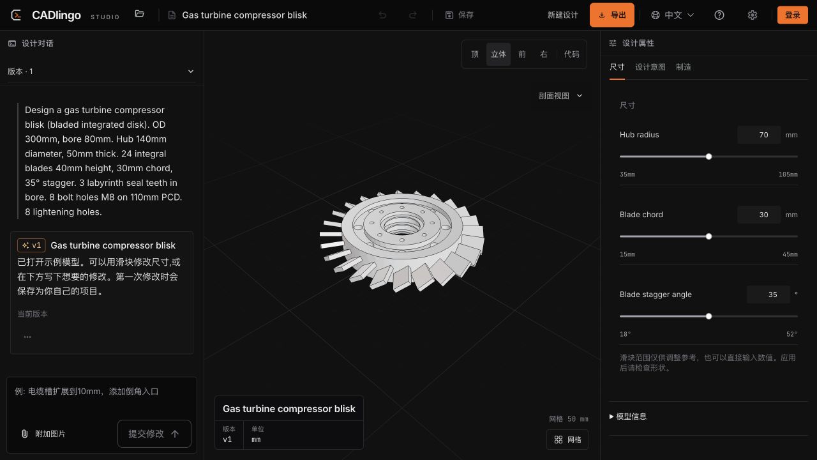
Task: Focus the modification prompt text box
Action: point(101,397)
